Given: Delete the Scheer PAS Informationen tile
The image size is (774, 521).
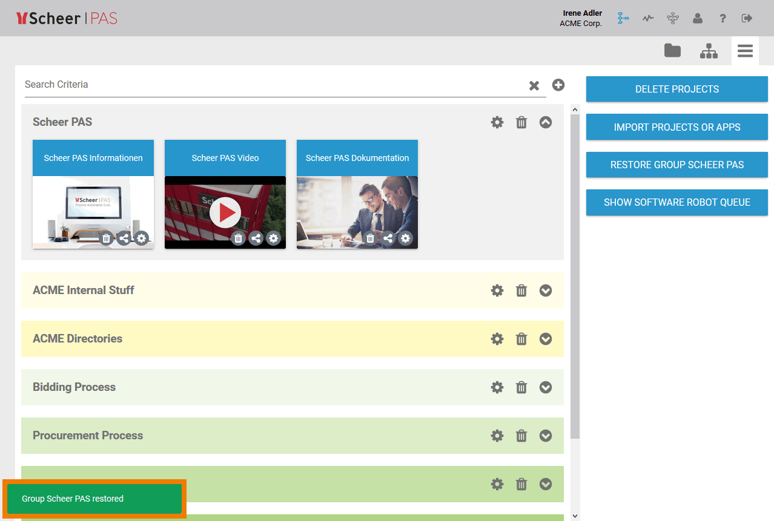Looking at the screenshot, I should 106,238.
